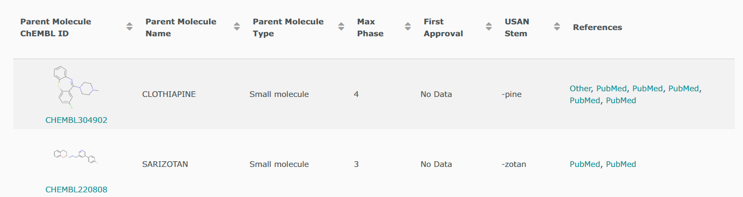Open last PubMed reference for clothiapine
The image size is (743, 197).
(x=621, y=101)
